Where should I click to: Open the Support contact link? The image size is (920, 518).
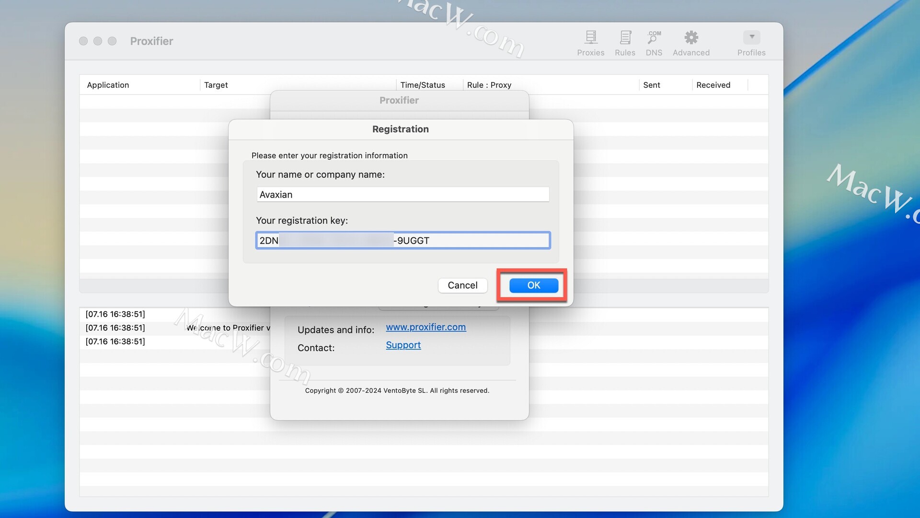[x=403, y=345]
